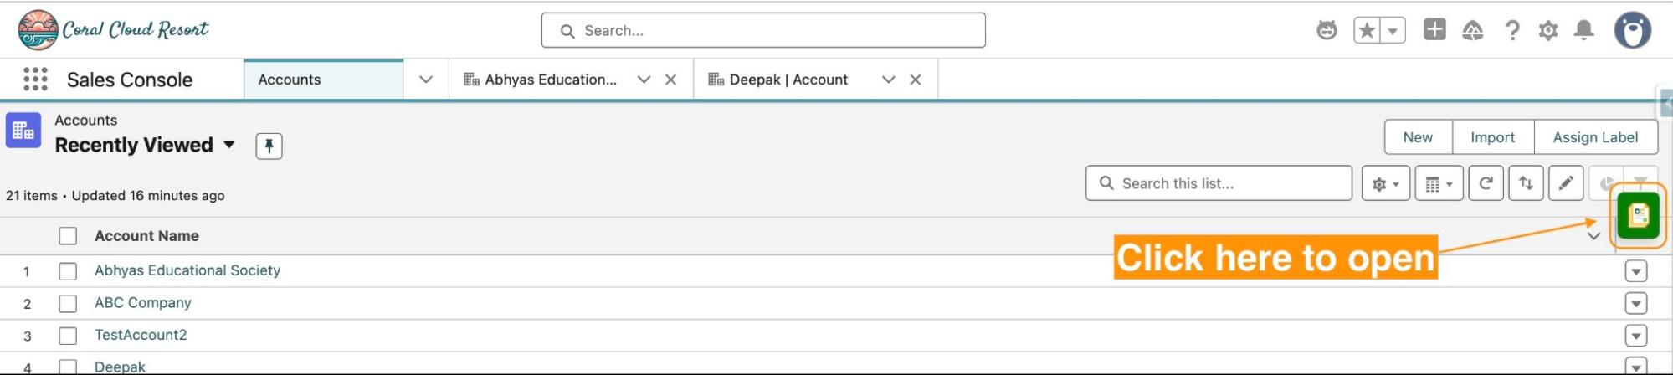Screen dimensions: 1673x375
Task: Open row actions for Abhyas Educational Society
Action: tap(1636, 271)
